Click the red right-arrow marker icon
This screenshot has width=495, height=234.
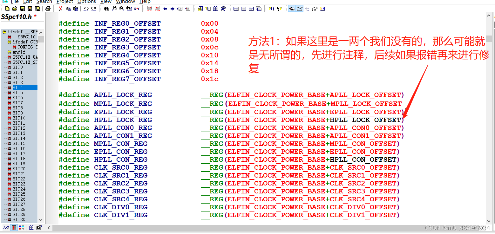coord(157,9)
